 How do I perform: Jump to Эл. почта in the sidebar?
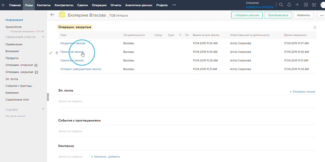12,79
